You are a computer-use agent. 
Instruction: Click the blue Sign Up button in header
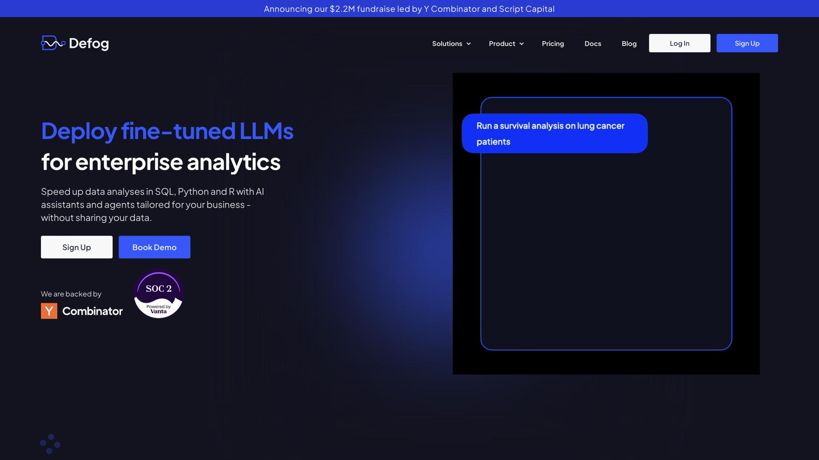coord(747,43)
